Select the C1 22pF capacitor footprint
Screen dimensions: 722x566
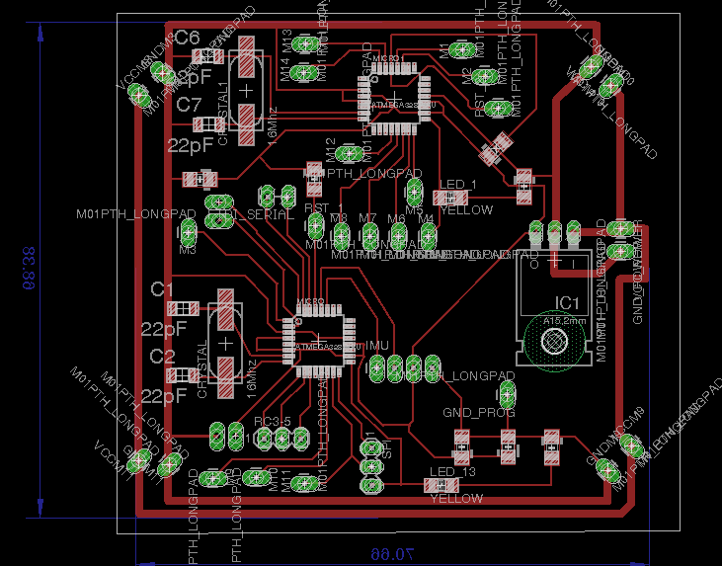tap(183, 308)
